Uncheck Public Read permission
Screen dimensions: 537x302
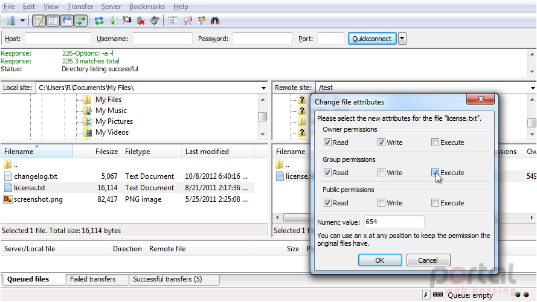[327, 203]
